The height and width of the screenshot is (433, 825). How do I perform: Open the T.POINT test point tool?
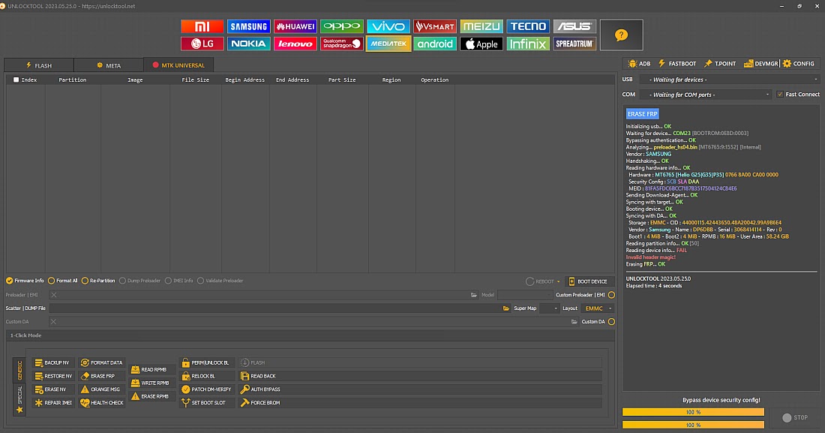[720, 63]
